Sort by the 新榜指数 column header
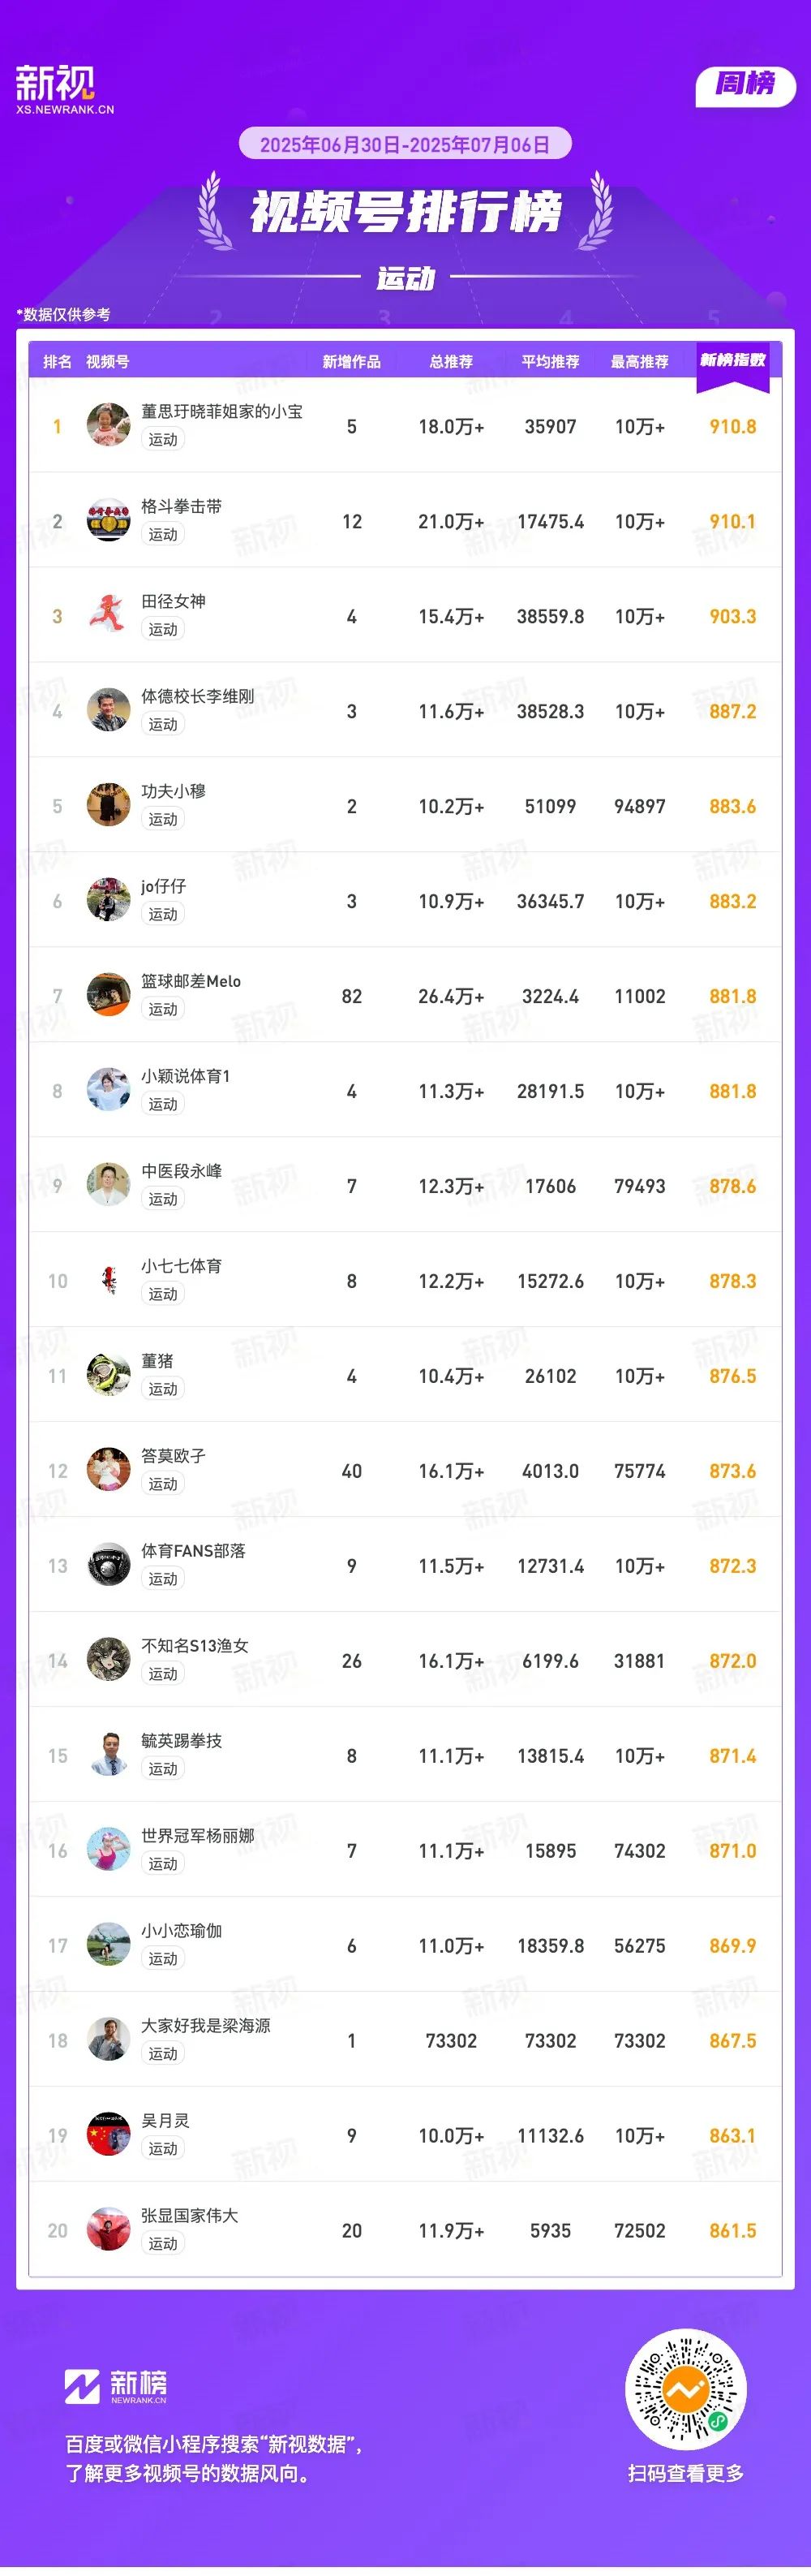Viewport: 811px width, 2576px height. [732, 361]
